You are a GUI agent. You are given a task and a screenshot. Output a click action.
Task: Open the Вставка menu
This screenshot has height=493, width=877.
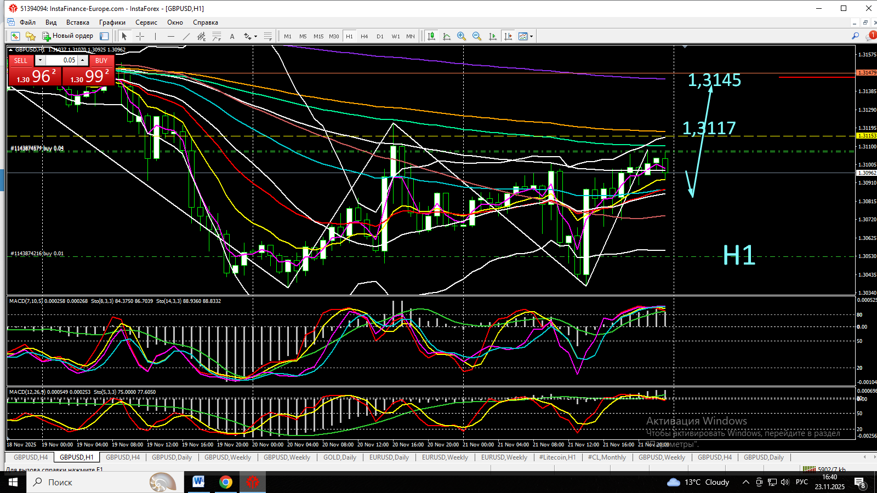[78, 22]
